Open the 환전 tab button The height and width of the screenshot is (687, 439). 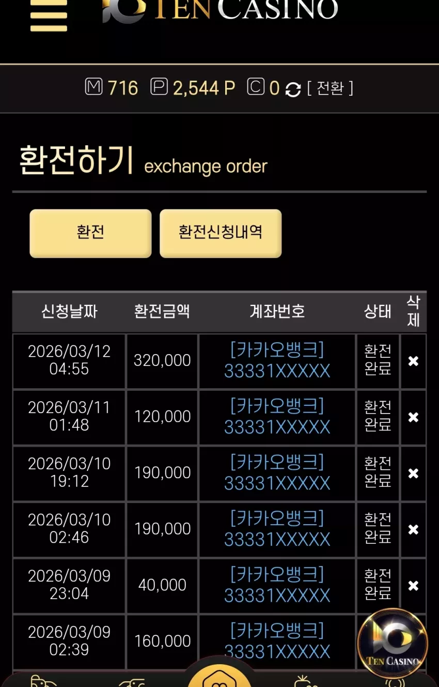[90, 233]
